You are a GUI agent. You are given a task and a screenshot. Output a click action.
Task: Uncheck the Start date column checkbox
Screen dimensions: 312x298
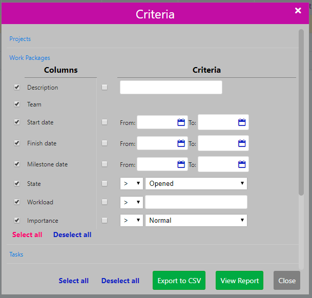(17, 122)
